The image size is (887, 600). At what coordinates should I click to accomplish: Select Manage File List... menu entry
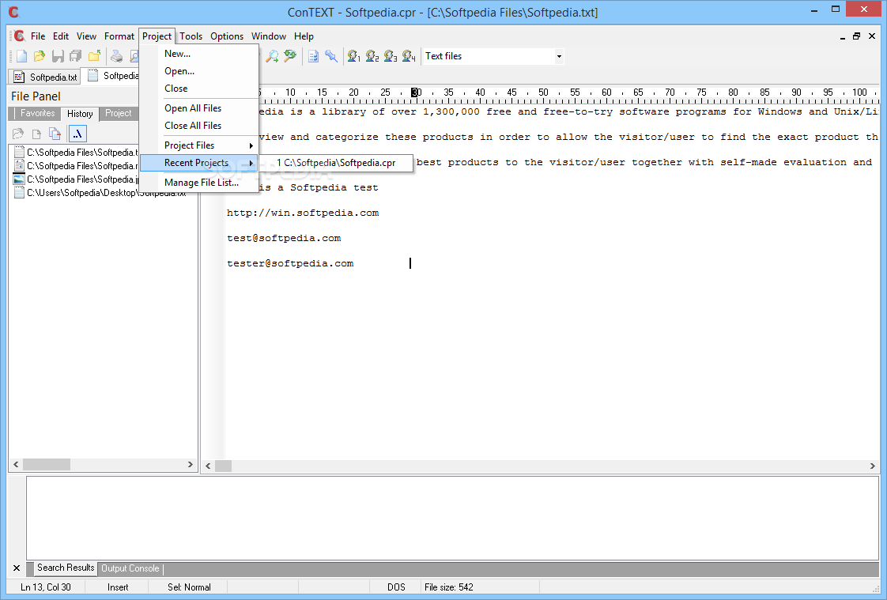[x=199, y=183]
